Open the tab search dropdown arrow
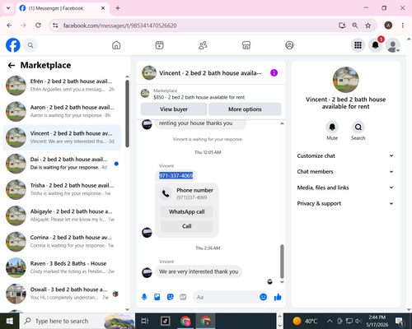 click(8, 8)
